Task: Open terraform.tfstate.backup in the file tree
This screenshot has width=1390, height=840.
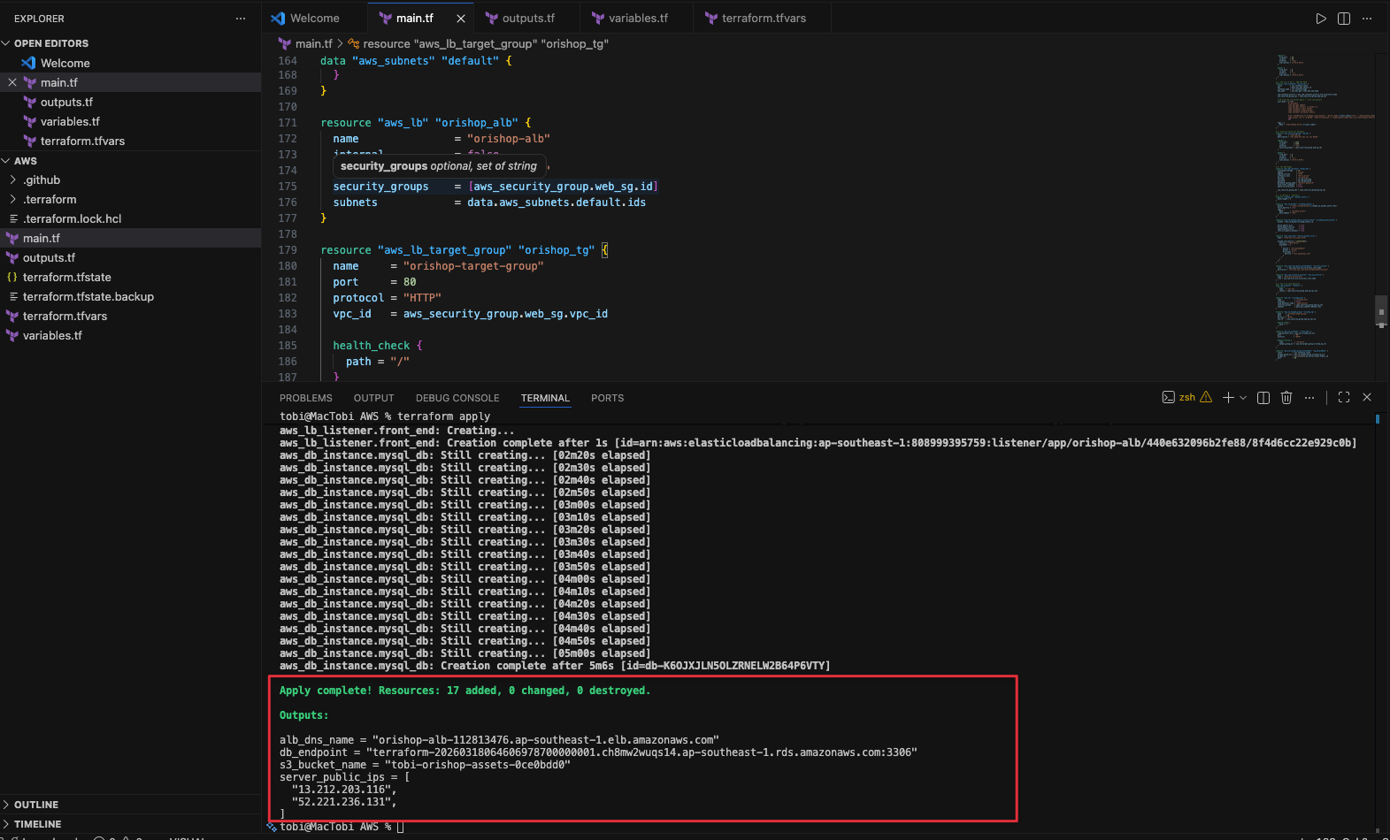Action: pyautogui.click(x=88, y=297)
